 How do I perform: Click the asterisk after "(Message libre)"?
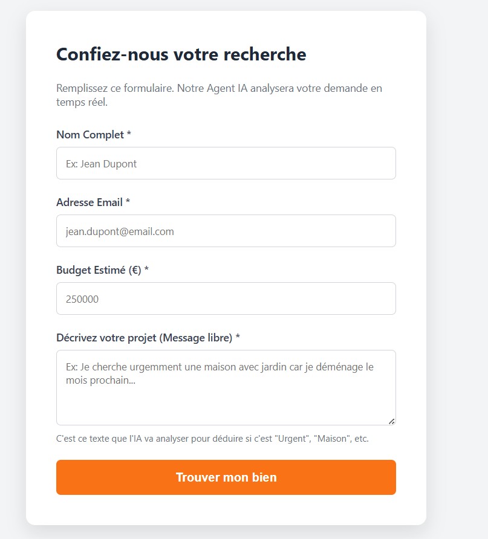238,338
